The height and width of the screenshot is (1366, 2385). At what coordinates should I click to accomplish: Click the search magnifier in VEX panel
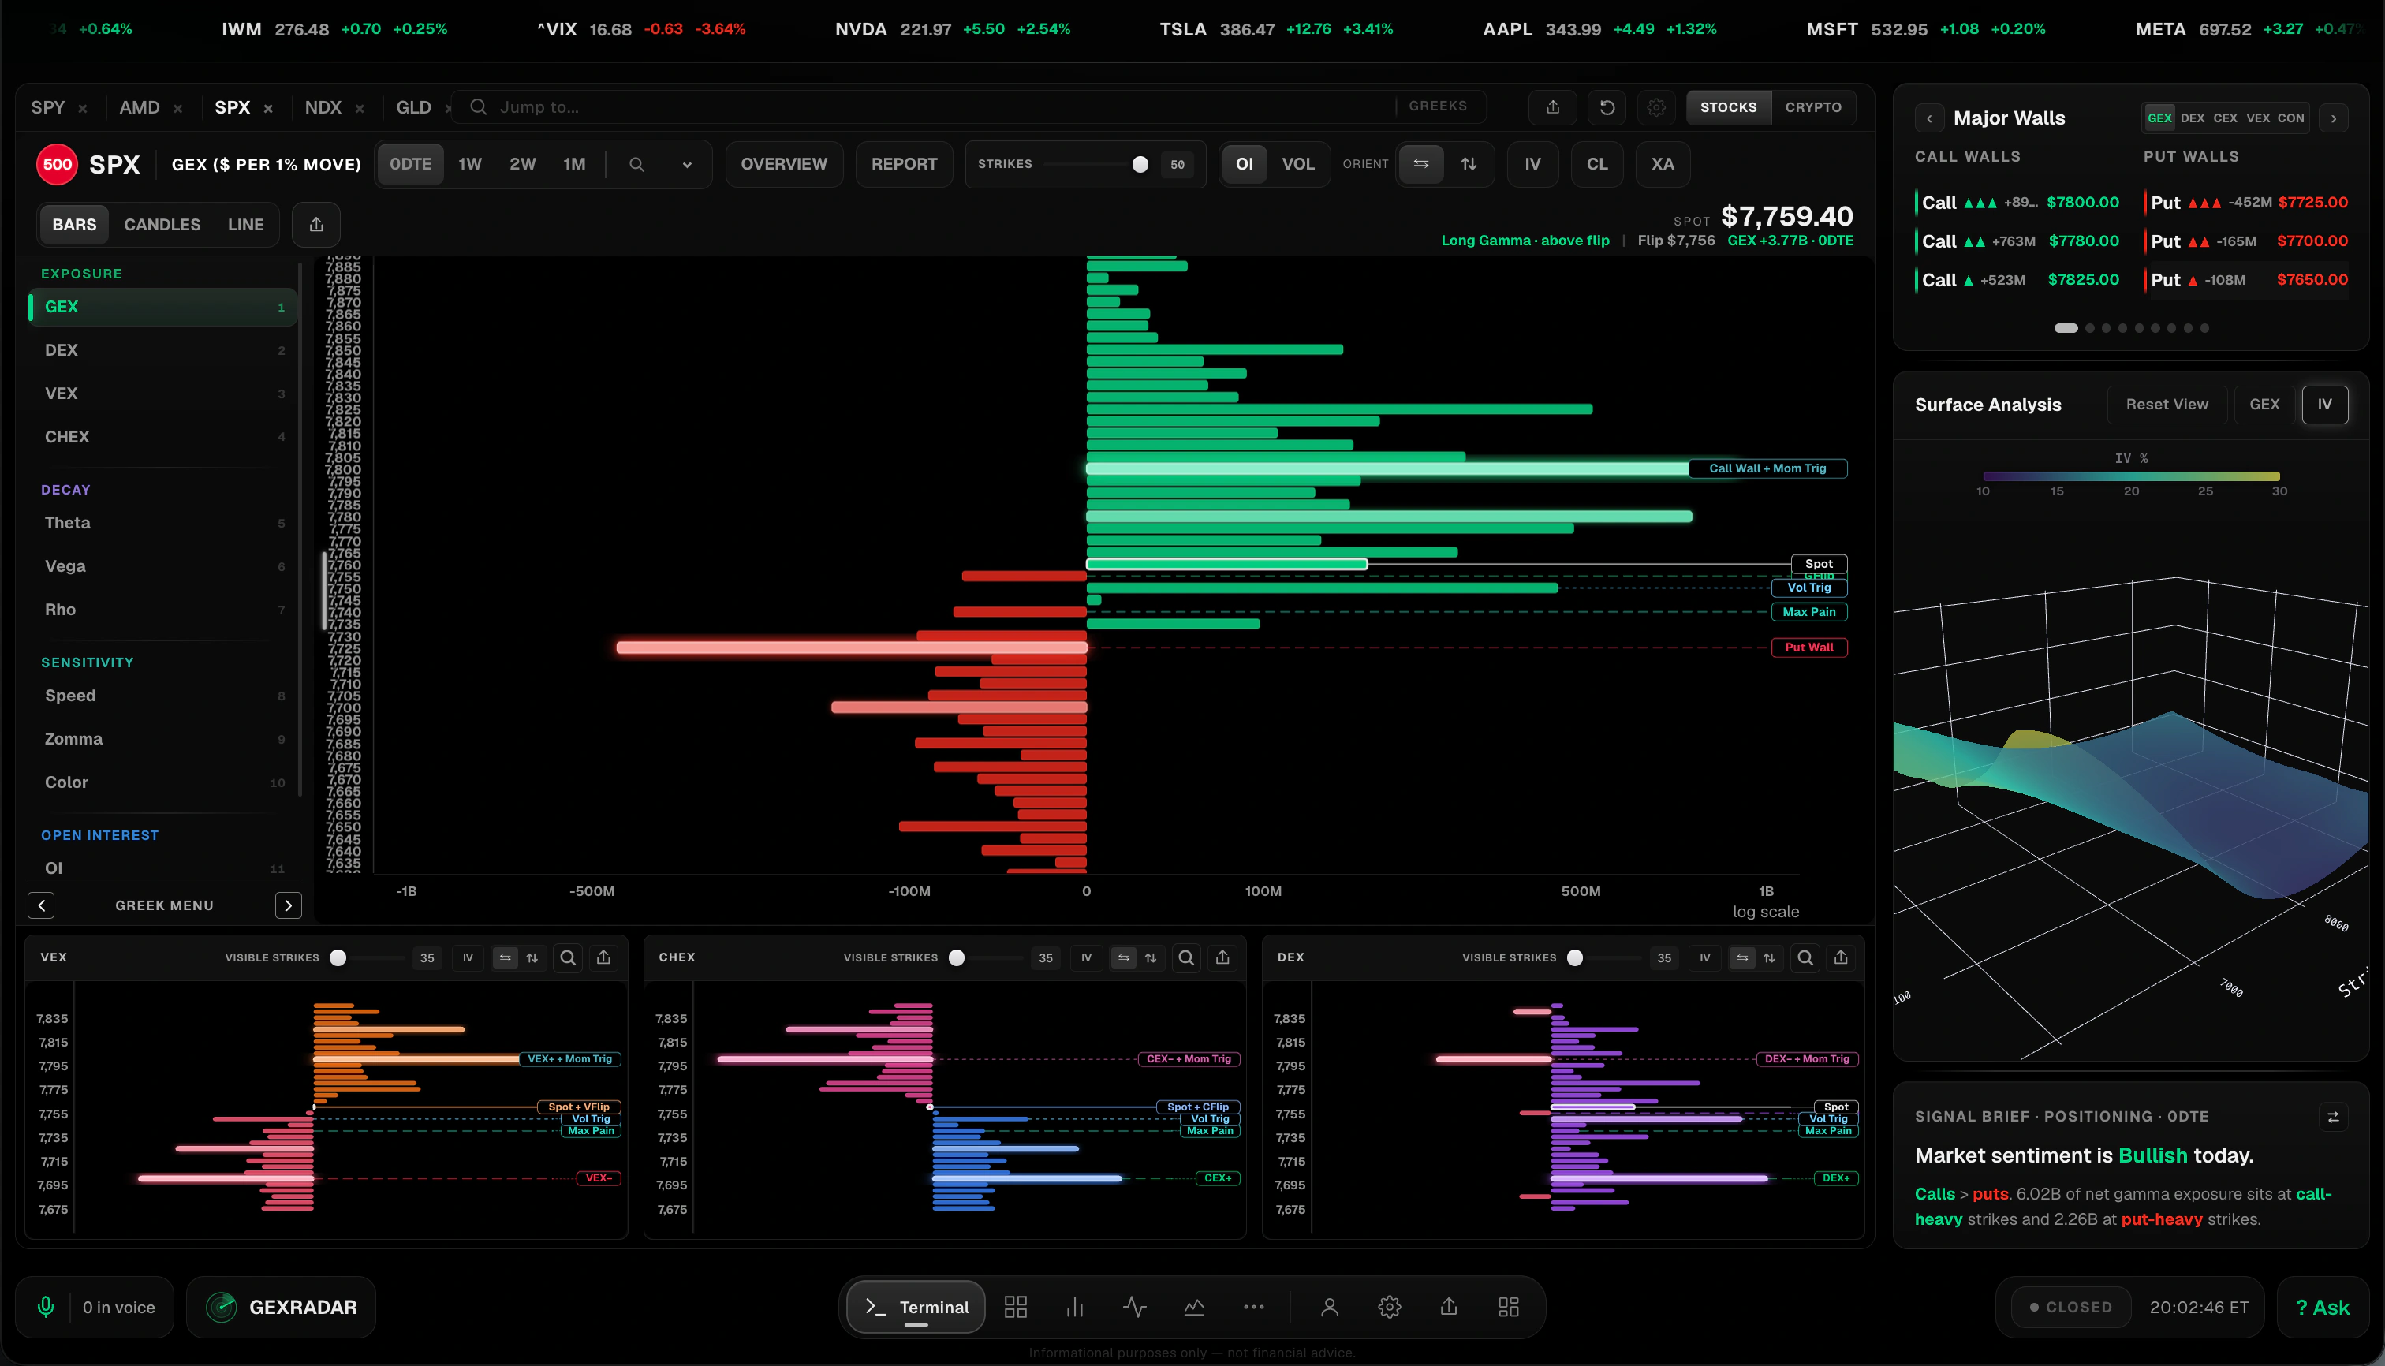click(568, 957)
